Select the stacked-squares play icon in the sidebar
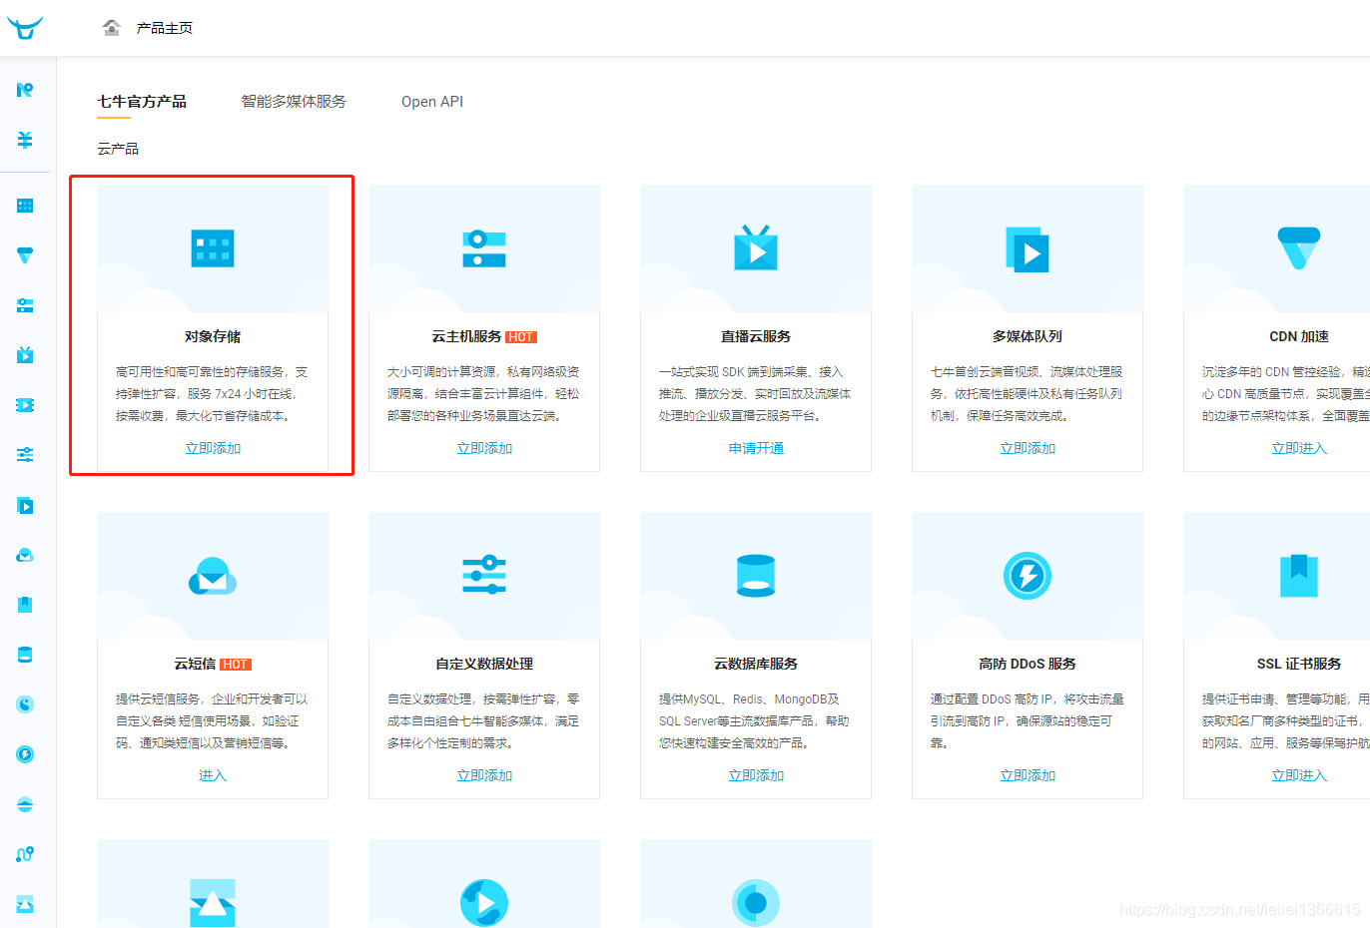Image resolution: width=1370 pixels, height=928 pixels. pos(25,505)
